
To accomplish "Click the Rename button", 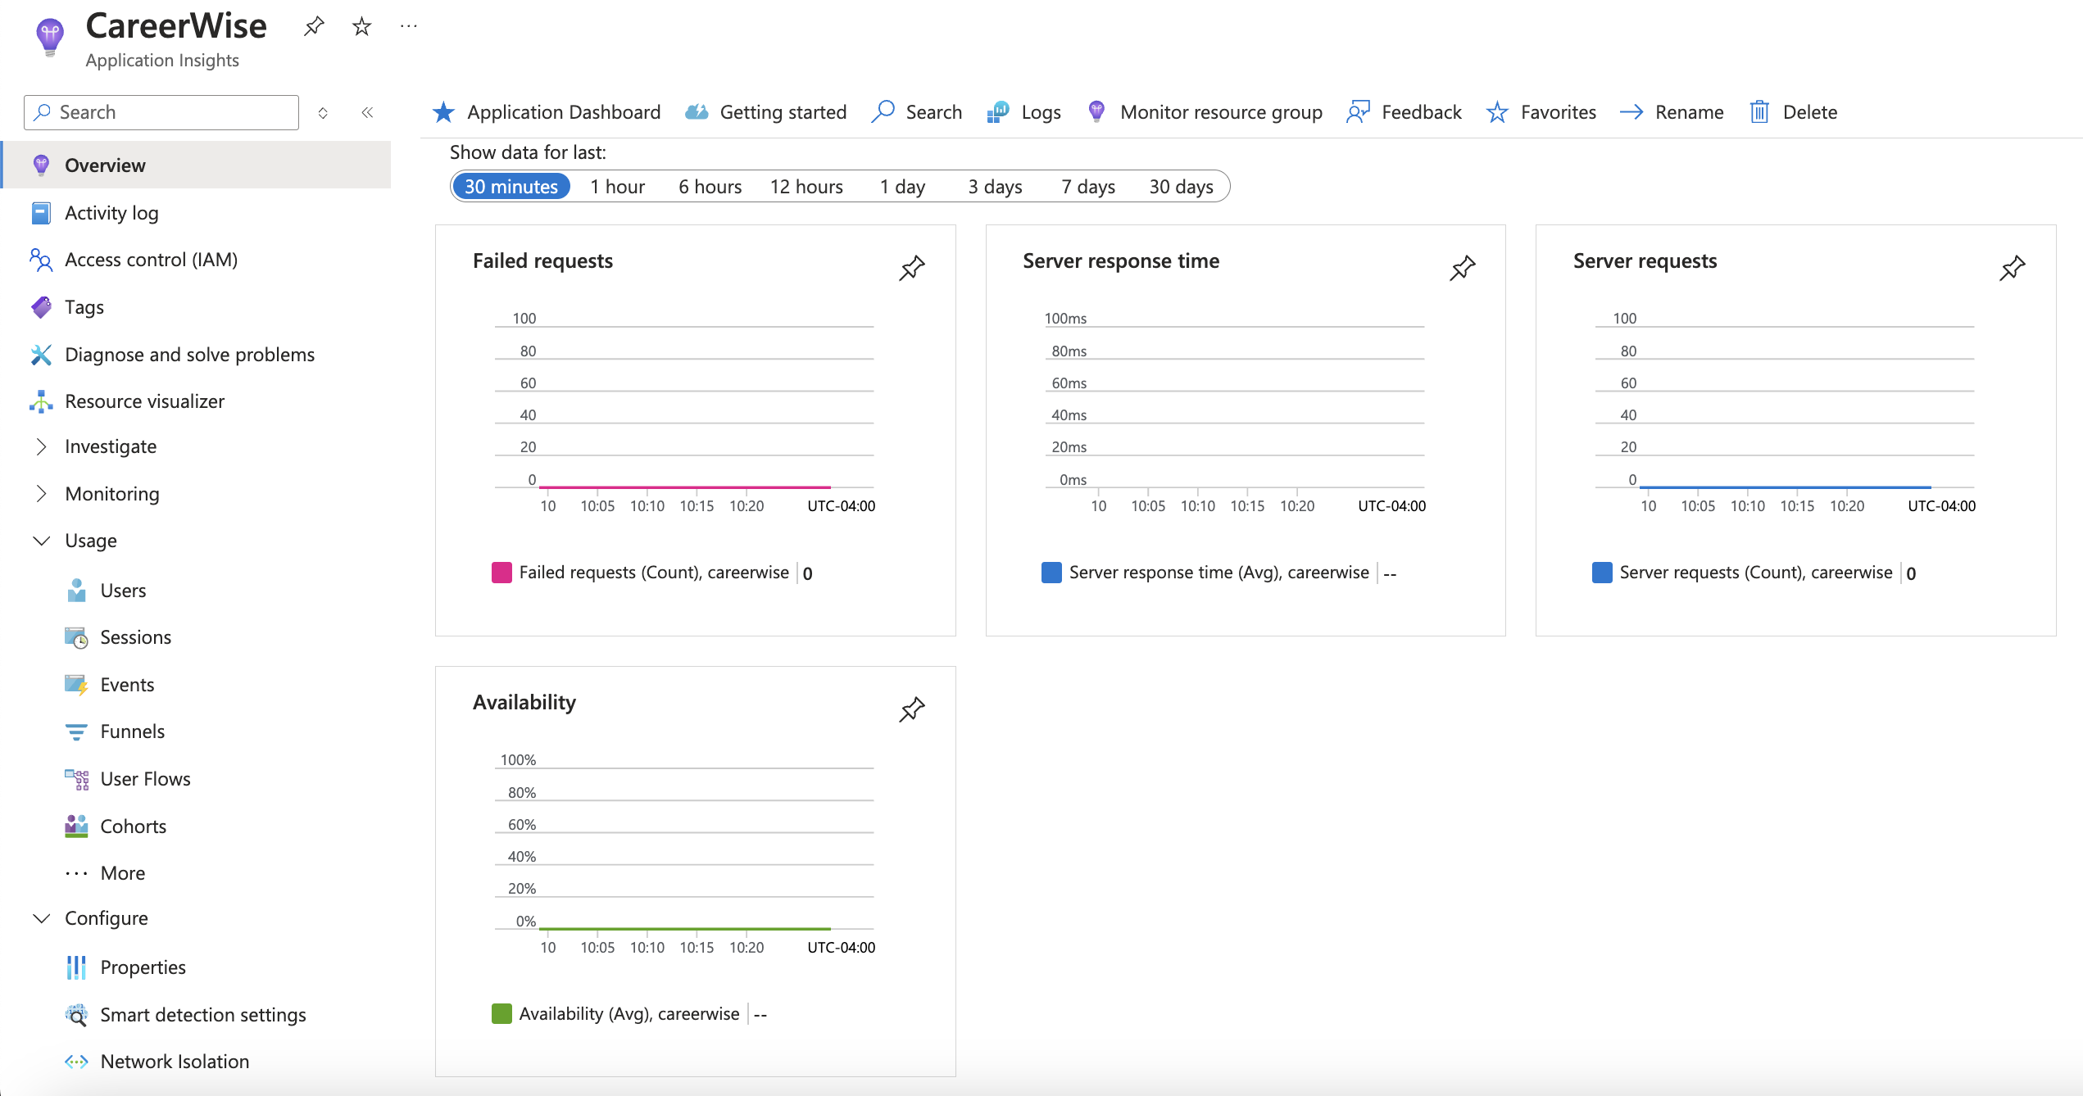I will 1672,112.
